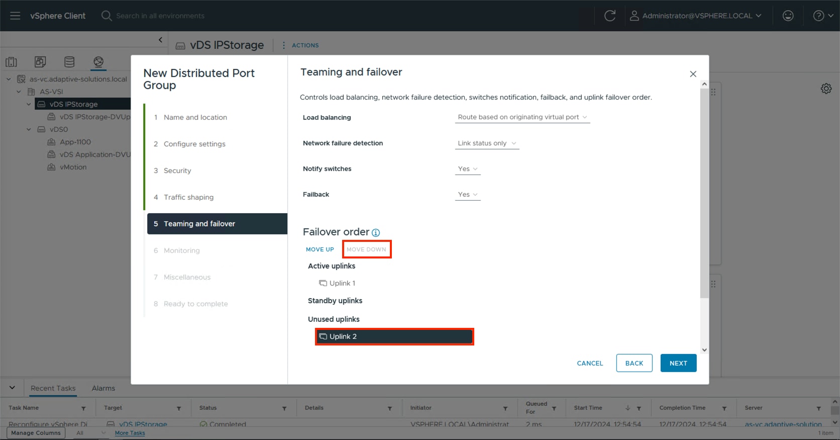
Task: Open the More Tasks link
Action: pos(130,433)
